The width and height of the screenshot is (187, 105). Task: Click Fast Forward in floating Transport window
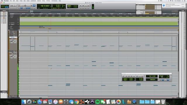pyautogui.click(x=131, y=76)
